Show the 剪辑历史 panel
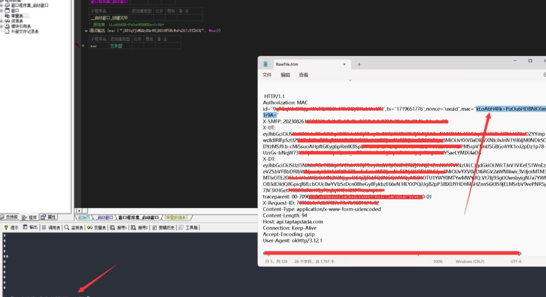 tap(164, 228)
